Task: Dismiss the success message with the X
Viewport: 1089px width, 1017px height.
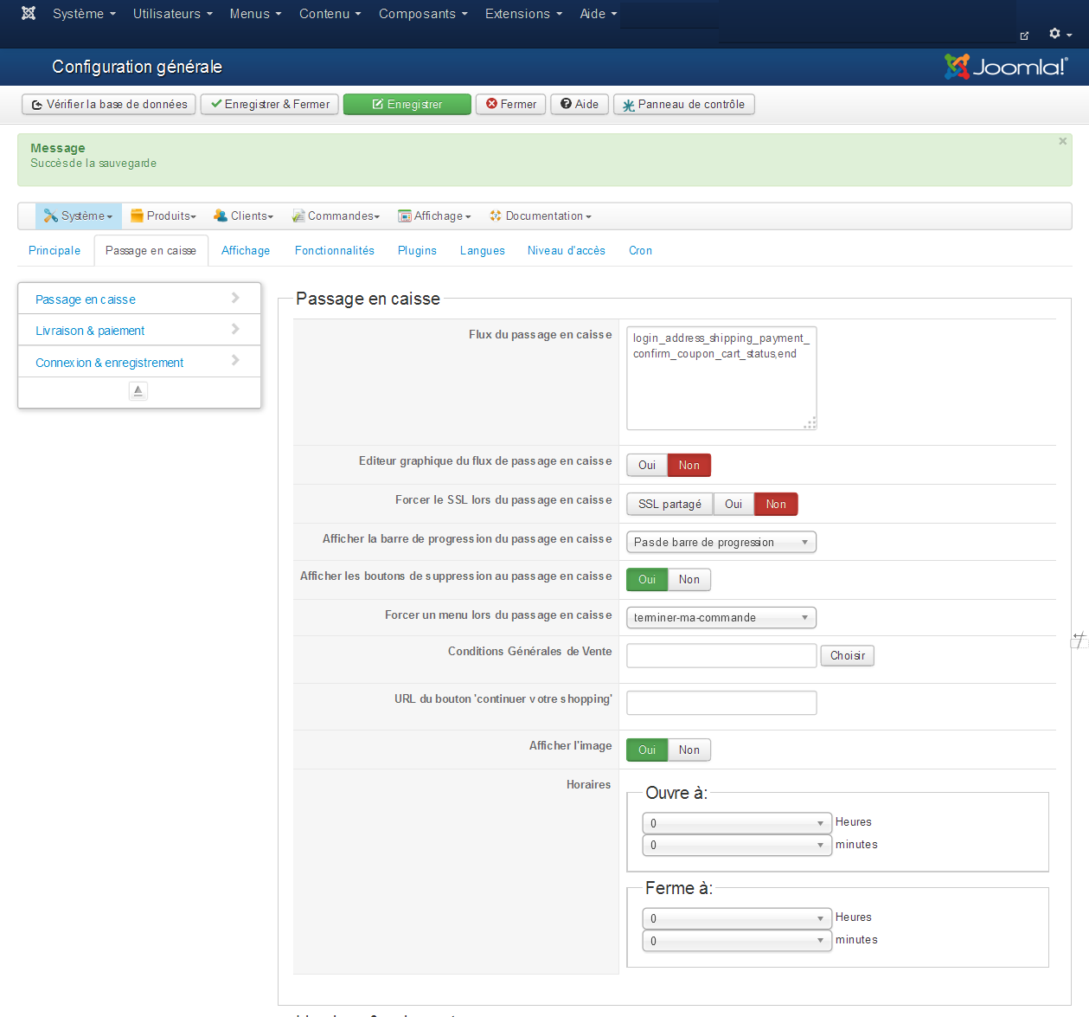Action: [1063, 141]
